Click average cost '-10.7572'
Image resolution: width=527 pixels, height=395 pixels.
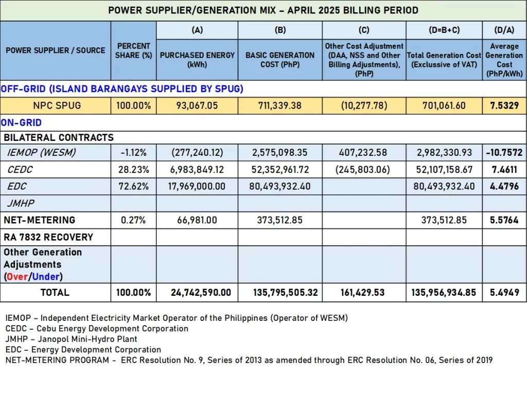tap(504, 153)
